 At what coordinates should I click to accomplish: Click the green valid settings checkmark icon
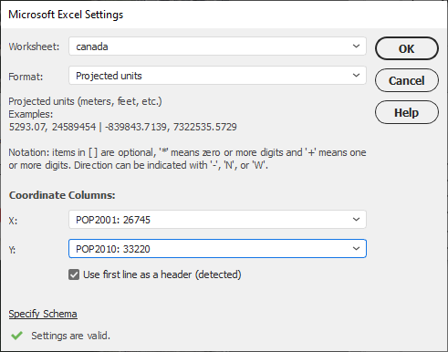tap(17, 336)
